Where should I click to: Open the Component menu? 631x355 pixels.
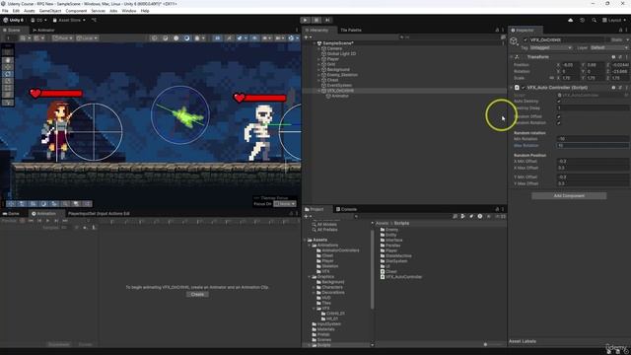76,11
